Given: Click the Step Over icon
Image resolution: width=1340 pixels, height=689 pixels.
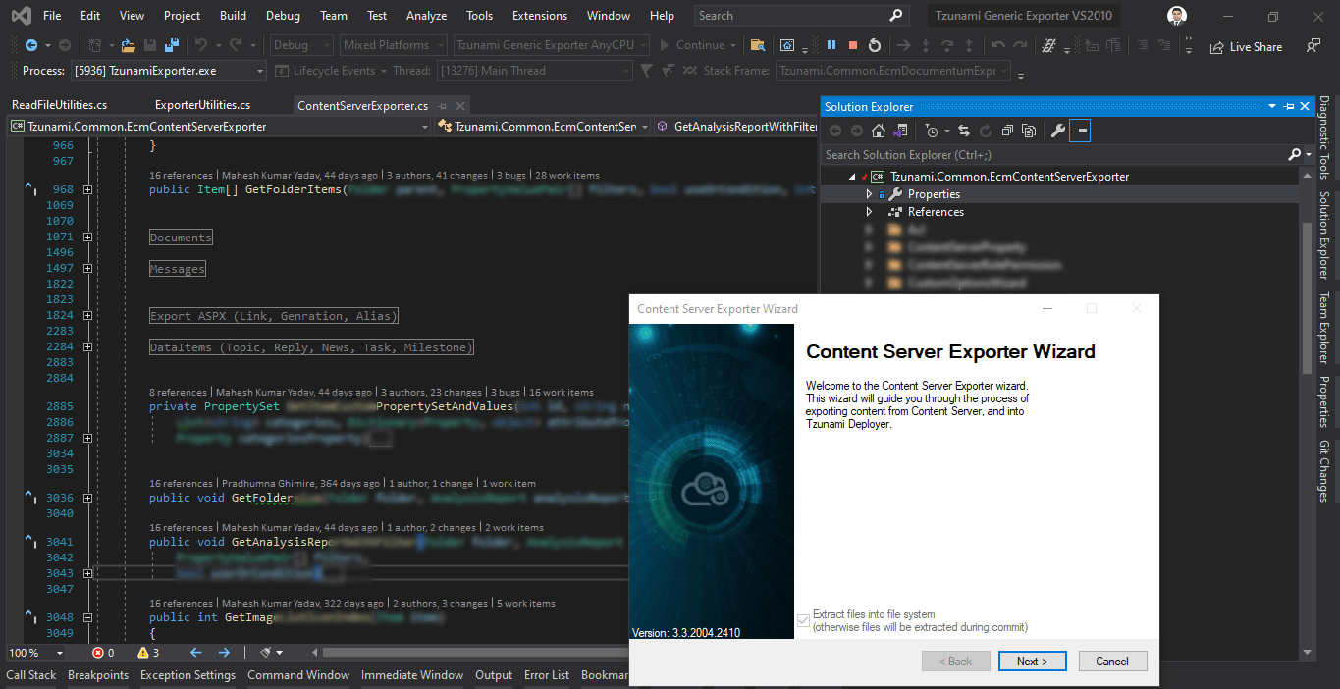Looking at the screenshot, I should pos(947,45).
